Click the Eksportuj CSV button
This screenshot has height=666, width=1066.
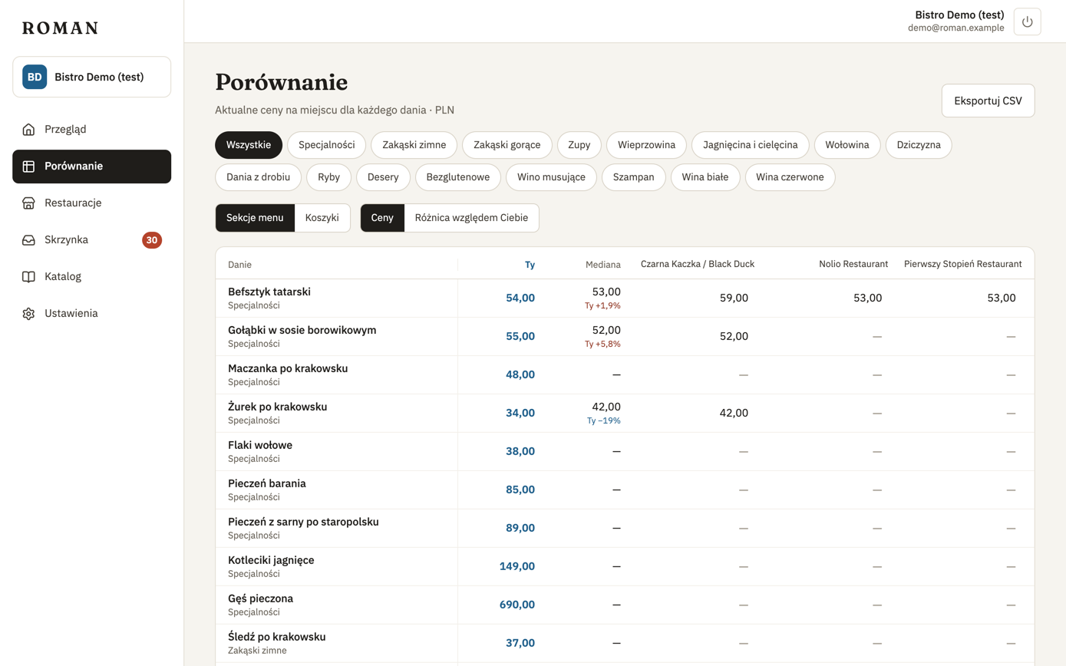(988, 101)
